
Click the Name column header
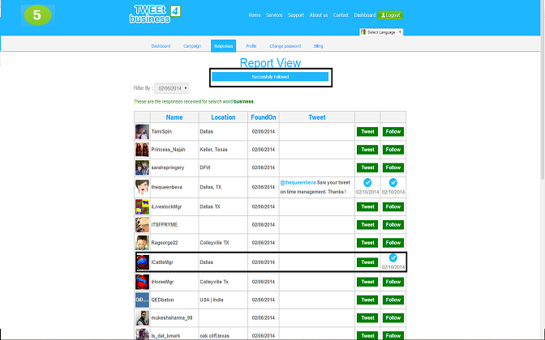174,117
